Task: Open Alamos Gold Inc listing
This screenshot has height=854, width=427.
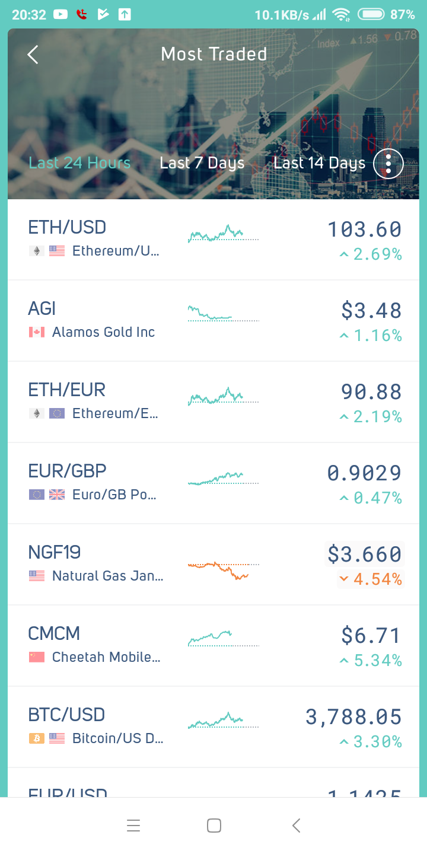Action: coord(103,332)
